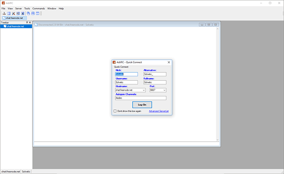Click the connect to server toolbar icon
Screen dimensions: 284x174
pyautogui.click(x=4, y=13)
